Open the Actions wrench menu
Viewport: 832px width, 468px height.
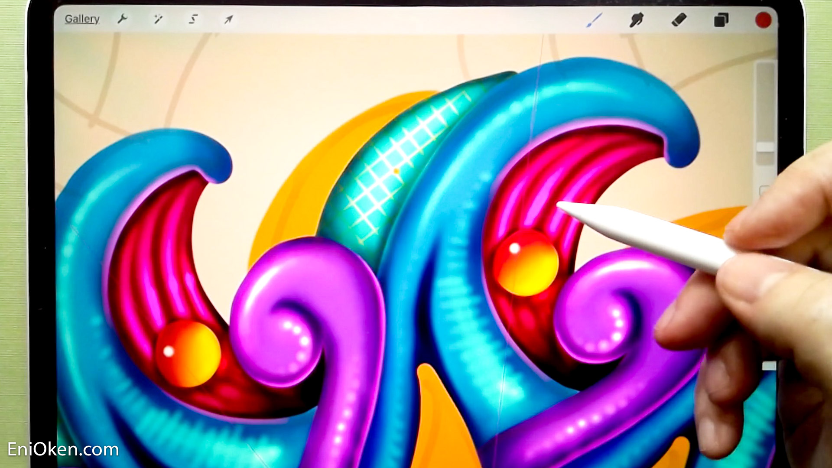coord(122,19)
